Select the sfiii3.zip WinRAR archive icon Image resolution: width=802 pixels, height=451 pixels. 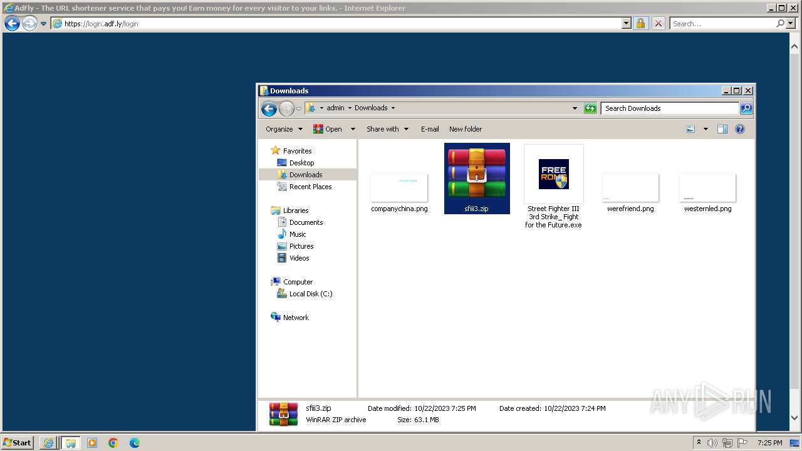[477, 174]
